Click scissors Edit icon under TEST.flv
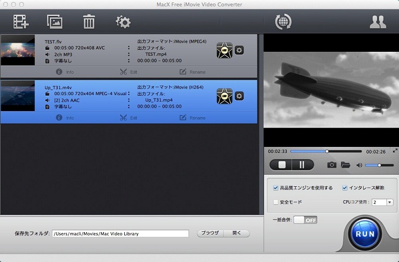The width and height of the screenshot is (399, 262). 123,72
